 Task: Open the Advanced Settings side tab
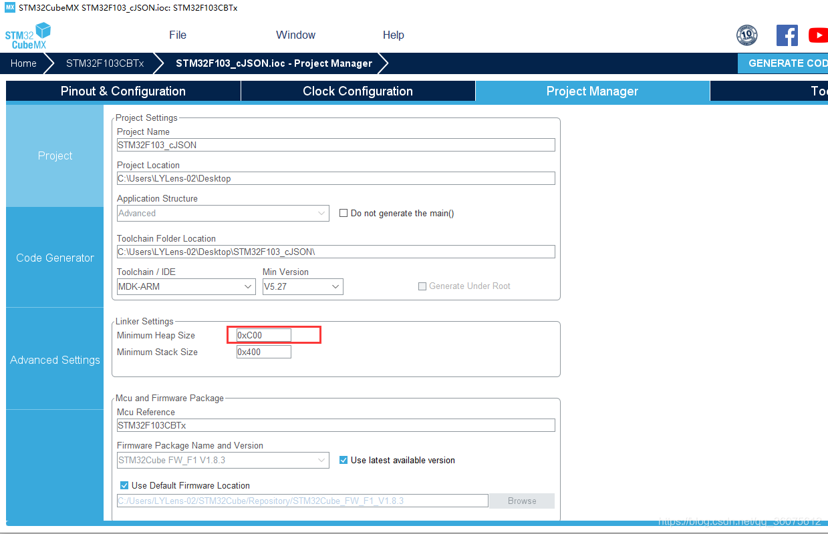(x=55, y=360)
